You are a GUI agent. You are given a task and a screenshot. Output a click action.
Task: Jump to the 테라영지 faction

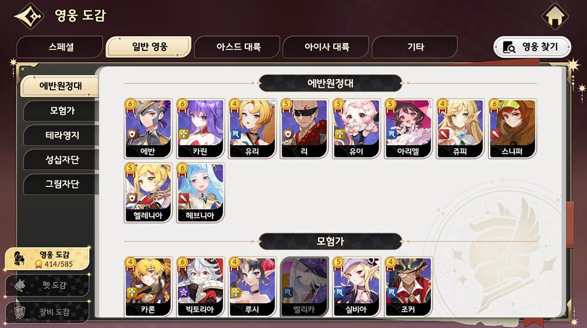tap(61, 135)
